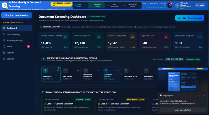Viewport: 209px width, 115px height.
Task: Click the LOW RISK (18/100) dossier badge
Action: (193, 59)
